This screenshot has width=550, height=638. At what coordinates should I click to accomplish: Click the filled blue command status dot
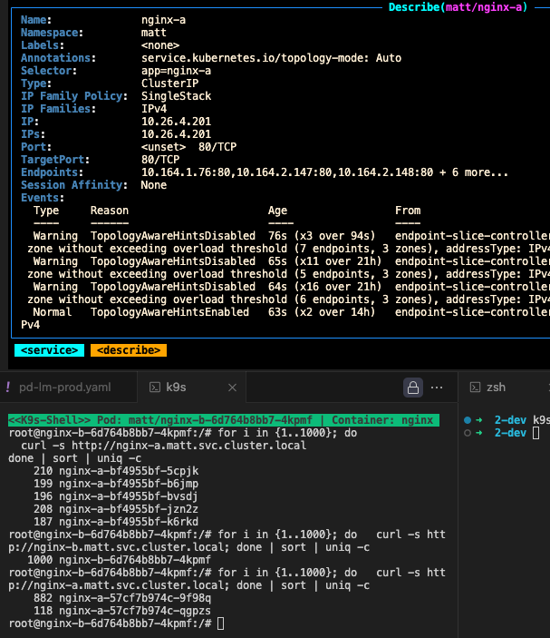tap(467, 420)
